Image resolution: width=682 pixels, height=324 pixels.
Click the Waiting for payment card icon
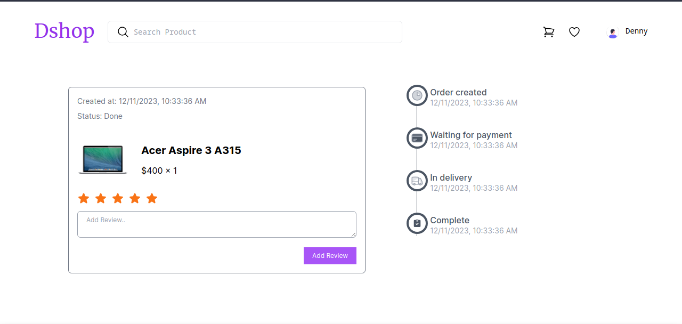[x=417, y=138]
